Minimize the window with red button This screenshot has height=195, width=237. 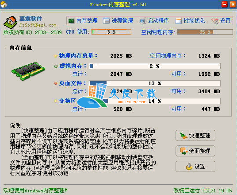tap(225, 4)
